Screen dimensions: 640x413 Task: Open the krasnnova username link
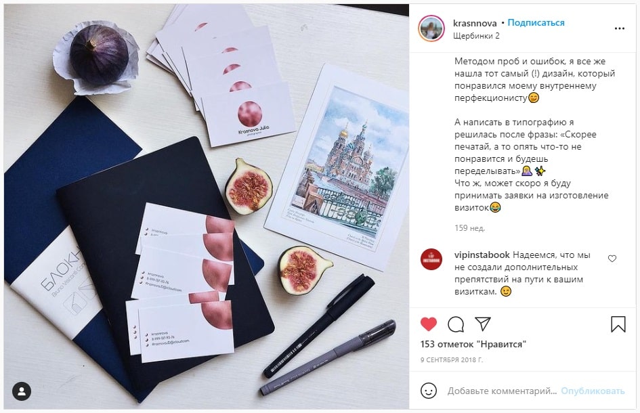(x=475, y=23)
